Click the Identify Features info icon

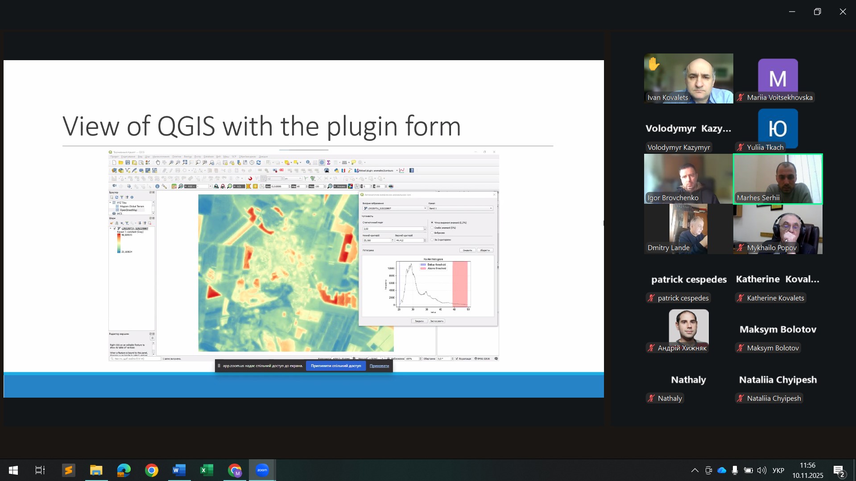click(x=308, y=163)
